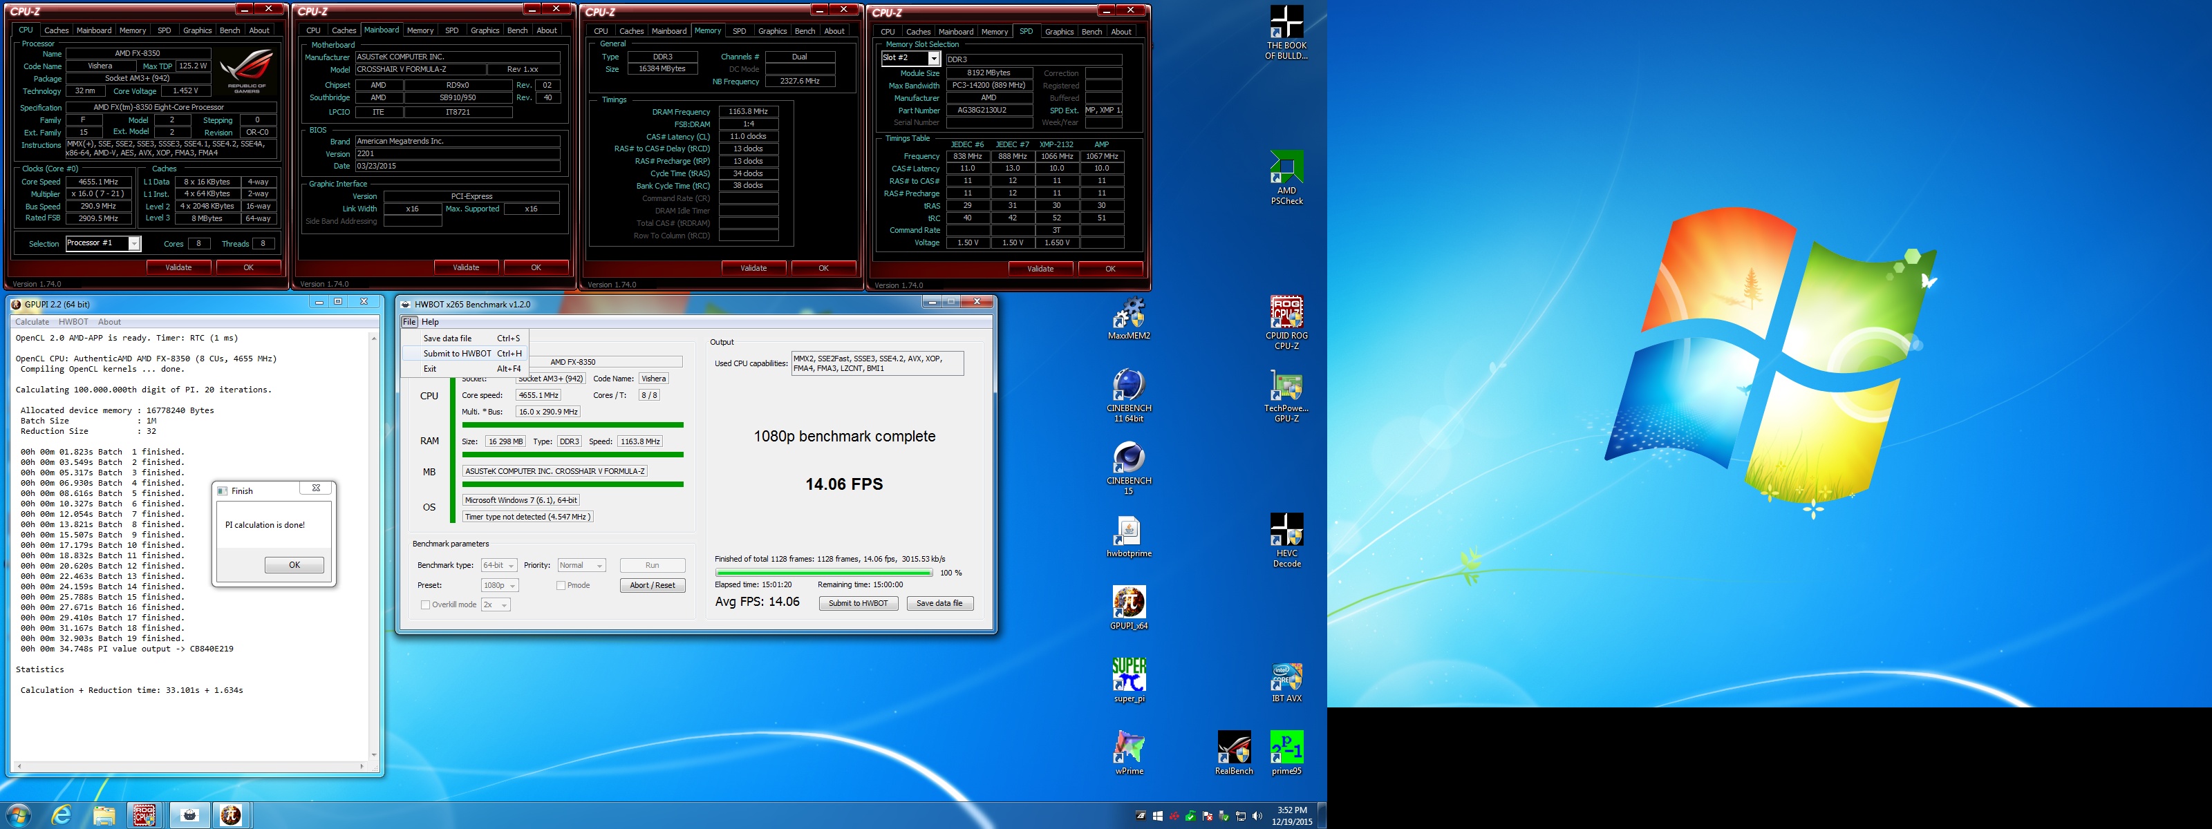Click Submit to HWBOT button in Output
Image resolution: width=2212 pixels, height=829 pixels.
pyautogui.click(x=858, y=603)
